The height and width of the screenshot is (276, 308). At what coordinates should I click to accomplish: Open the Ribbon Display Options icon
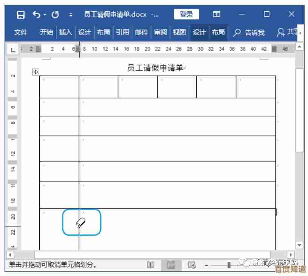tap(216, 14)
